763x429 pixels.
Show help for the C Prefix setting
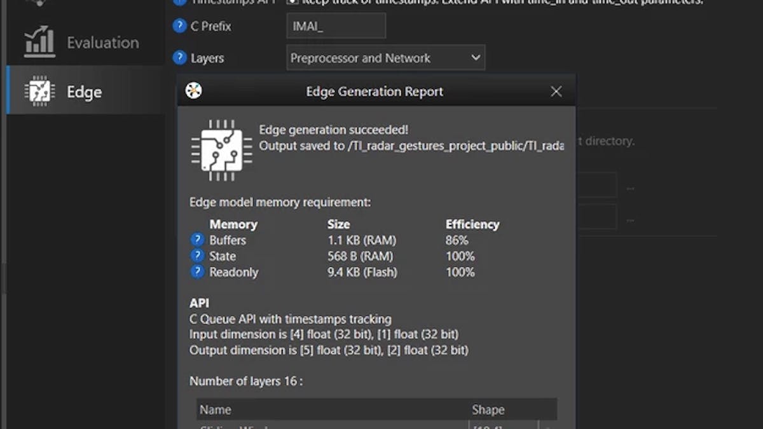180,26
